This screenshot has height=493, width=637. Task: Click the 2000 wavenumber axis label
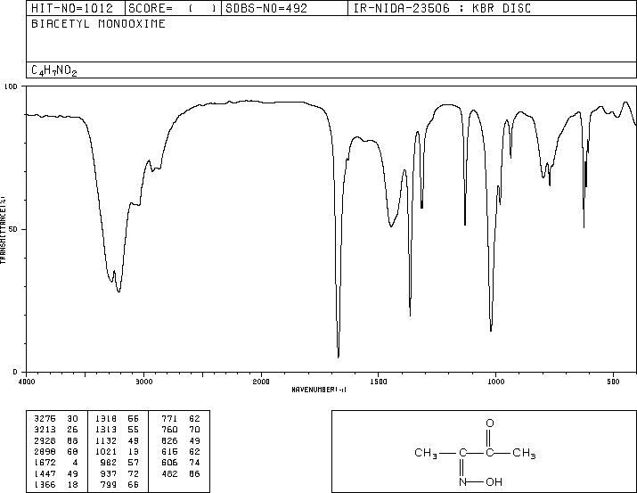click(261, 382)
